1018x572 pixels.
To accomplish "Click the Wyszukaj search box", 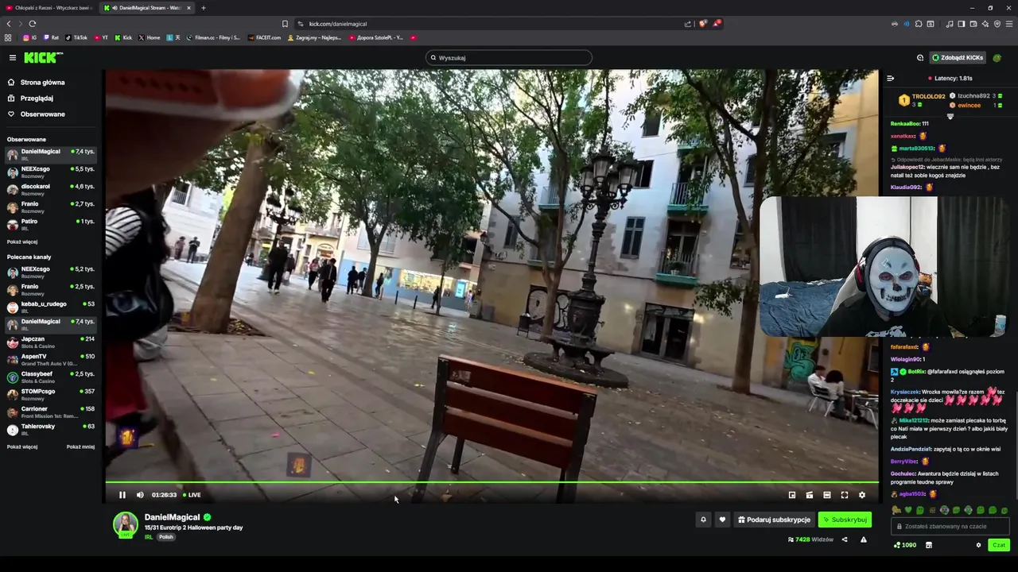I will [x=509, y=57].
